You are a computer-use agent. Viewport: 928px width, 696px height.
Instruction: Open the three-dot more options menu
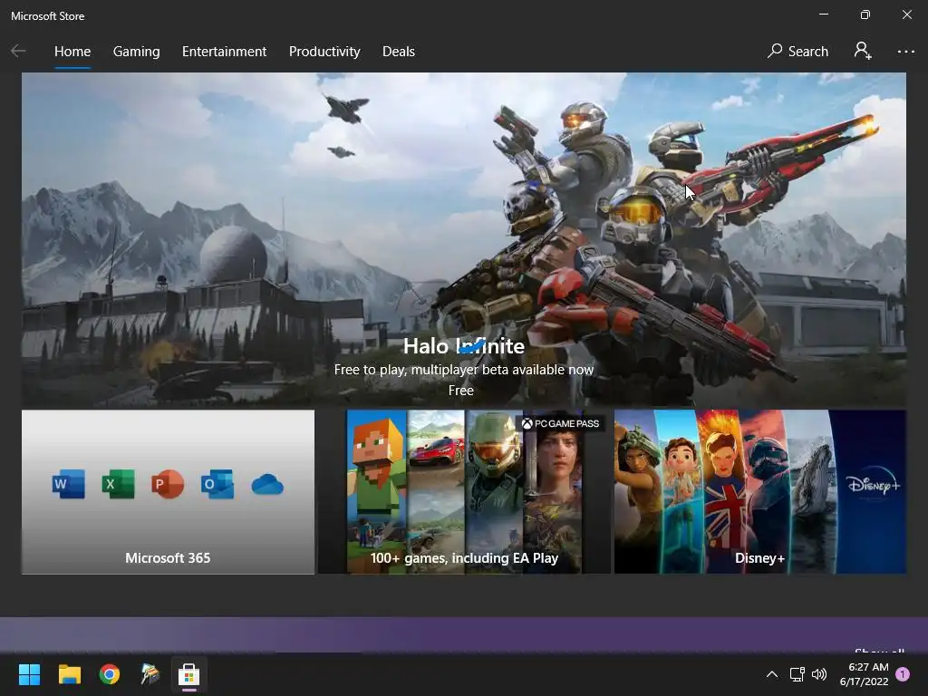tap(905, 52)
